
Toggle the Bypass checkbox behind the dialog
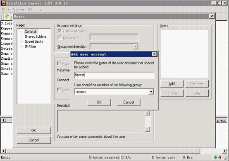pyautogui.click(x=59, y=63)
